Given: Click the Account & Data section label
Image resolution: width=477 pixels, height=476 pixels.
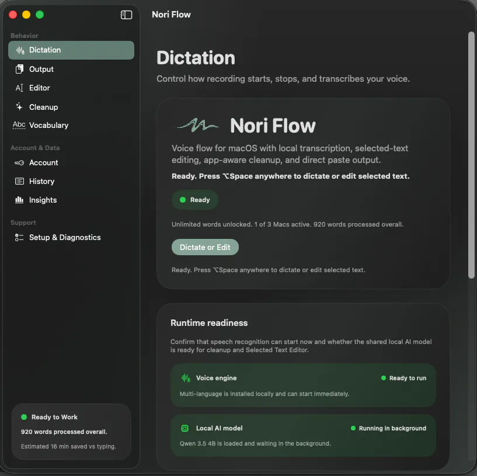Looking at the screenshot, I should coord(35,148).
